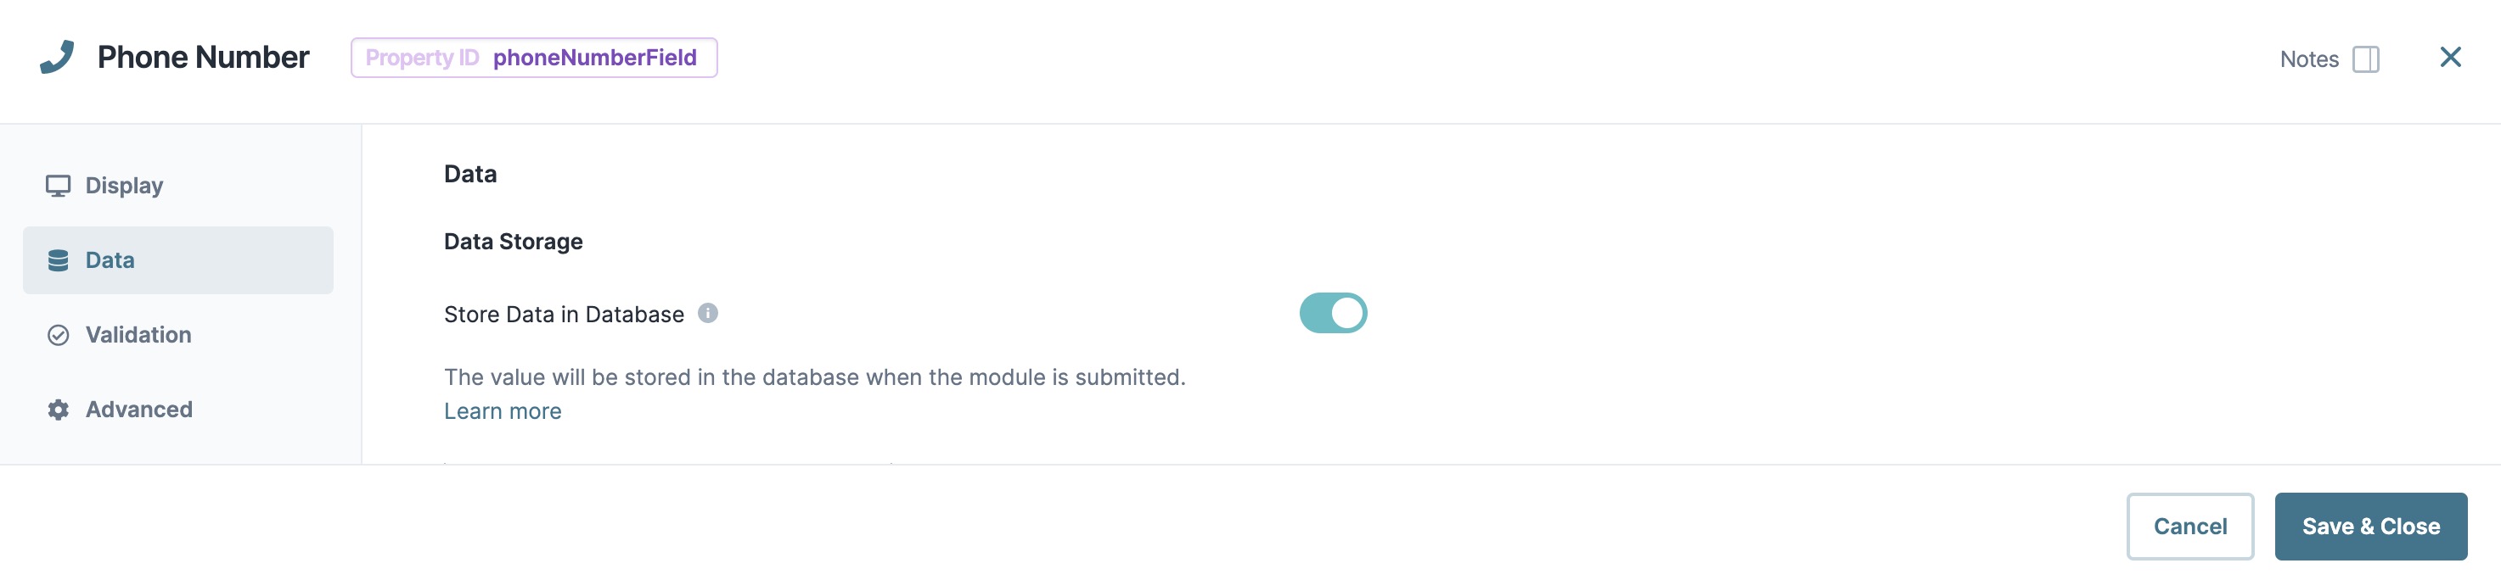Close the Phone Number settings dialog
Image resolution: width=2501 pixels, height=580 pixels.
tap(2449, 57)
